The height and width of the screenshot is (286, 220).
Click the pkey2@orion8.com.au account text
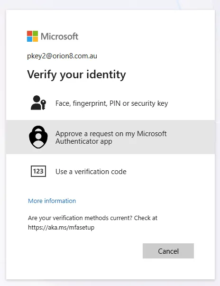tap(62, 56)
